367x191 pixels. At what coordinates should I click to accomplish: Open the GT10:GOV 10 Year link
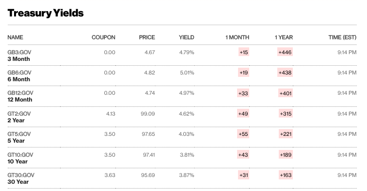tap(20, 158)
